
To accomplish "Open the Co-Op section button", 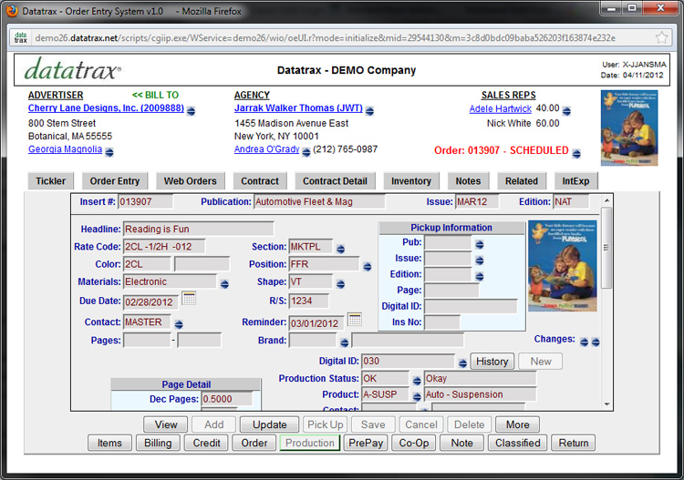I will 413,443.
